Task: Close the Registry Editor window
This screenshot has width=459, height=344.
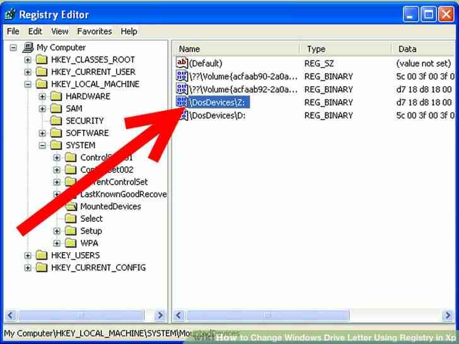Action: (446, 14)
